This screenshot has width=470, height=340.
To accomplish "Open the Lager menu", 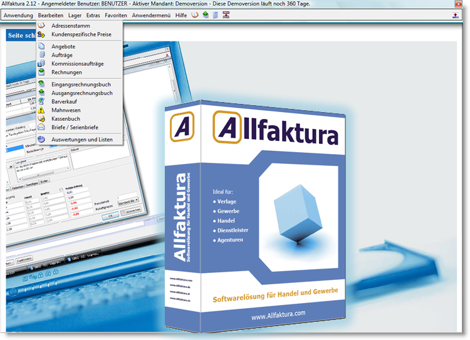I will 75,15.
